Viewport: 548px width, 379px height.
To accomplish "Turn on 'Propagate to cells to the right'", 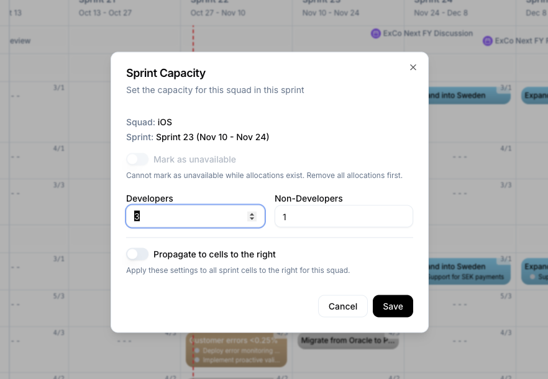I will [137, 254].
